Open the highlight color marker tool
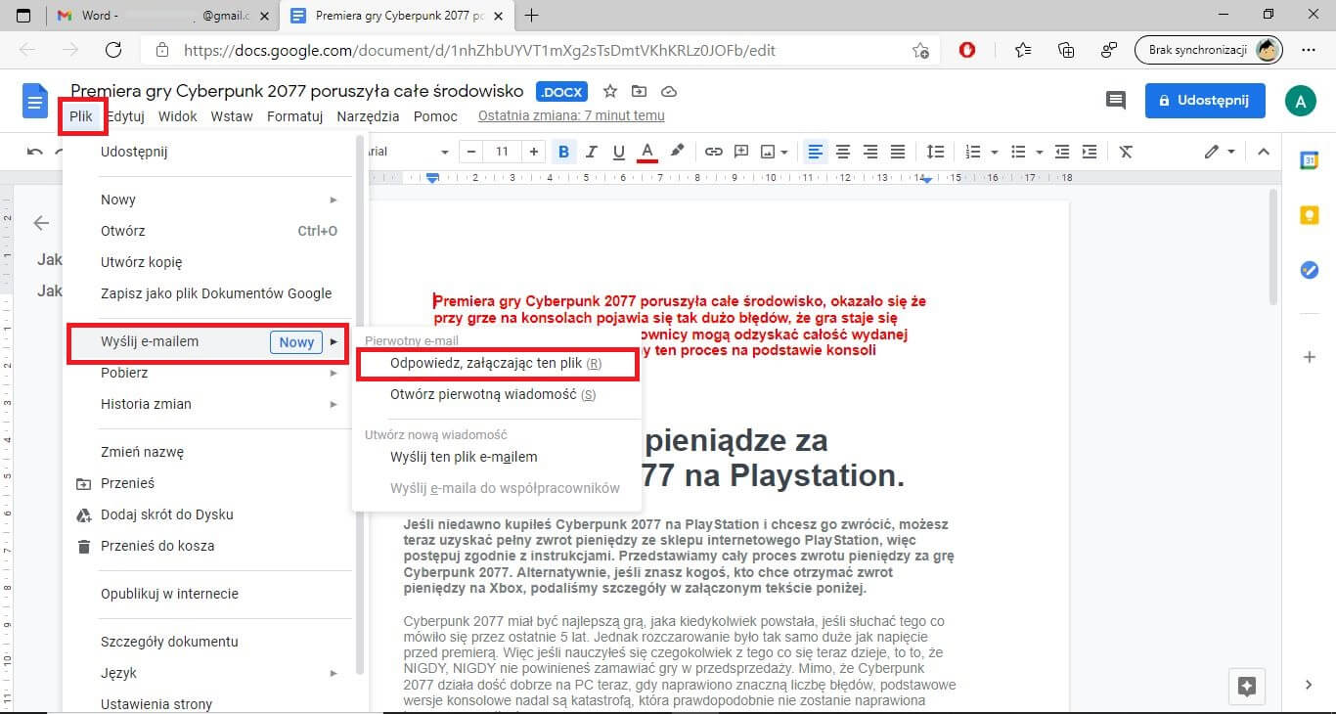Screen dimensions: 1336x714 [x=677, y=152]
